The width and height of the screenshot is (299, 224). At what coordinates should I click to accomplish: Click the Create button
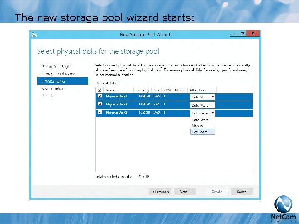pyautogui.click(x=217, y=192)
